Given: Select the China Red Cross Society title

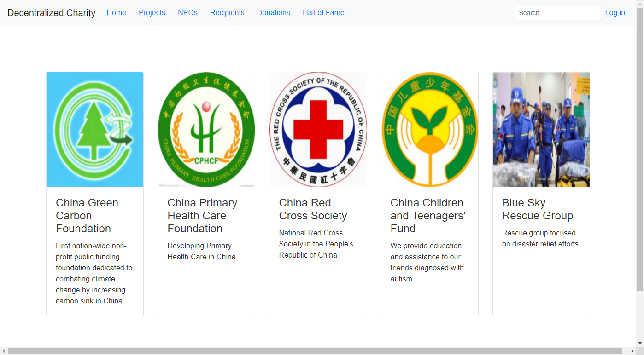Looking at the screenshot, I should (x=313, y=209).
